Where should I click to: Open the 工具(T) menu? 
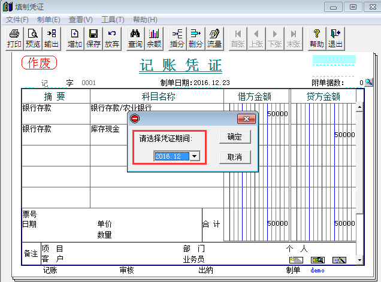point(112,20)
